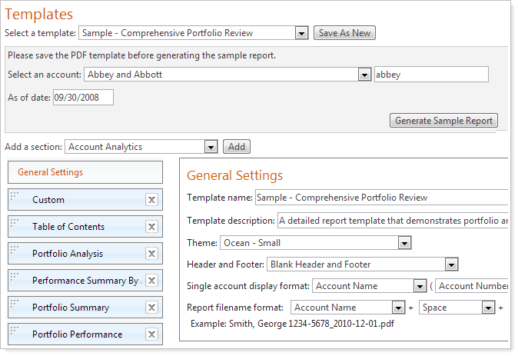Delete the Portfolio Summary section

point(151,308)
